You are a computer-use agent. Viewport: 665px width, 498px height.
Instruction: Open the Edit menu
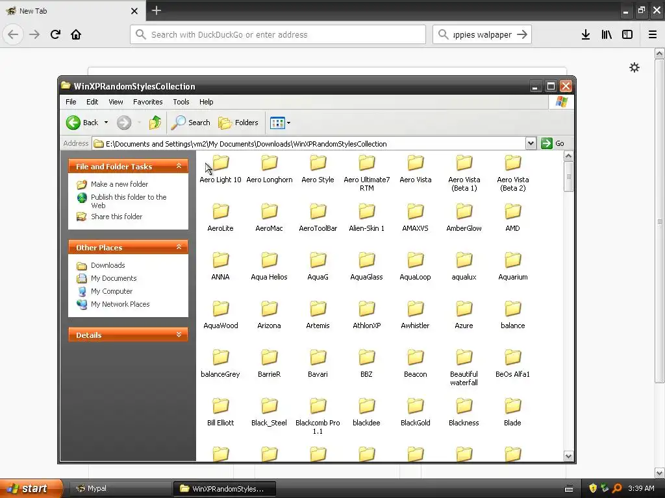pos(92,102)
